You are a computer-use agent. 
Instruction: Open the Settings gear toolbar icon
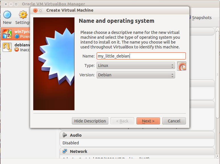pos(23,15)
